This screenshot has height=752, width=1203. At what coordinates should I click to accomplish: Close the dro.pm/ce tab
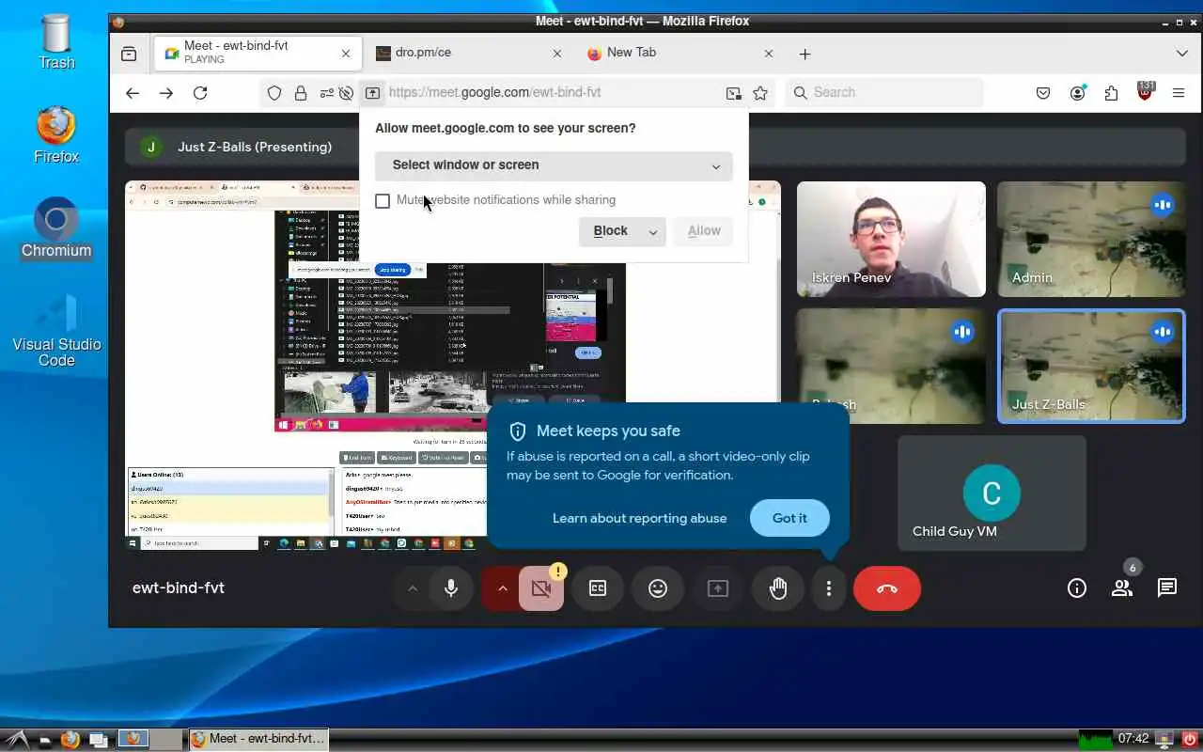click(557, 54)
